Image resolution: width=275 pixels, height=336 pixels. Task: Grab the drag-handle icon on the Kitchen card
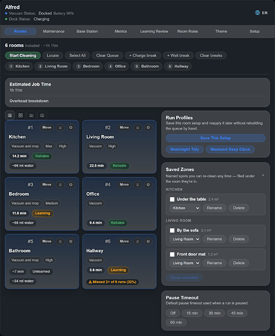(60, 128)
